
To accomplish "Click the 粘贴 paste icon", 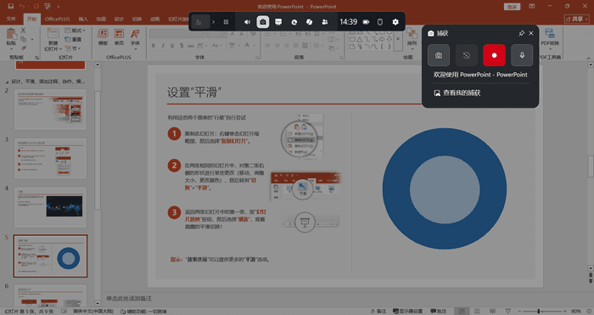I will 11,35.
